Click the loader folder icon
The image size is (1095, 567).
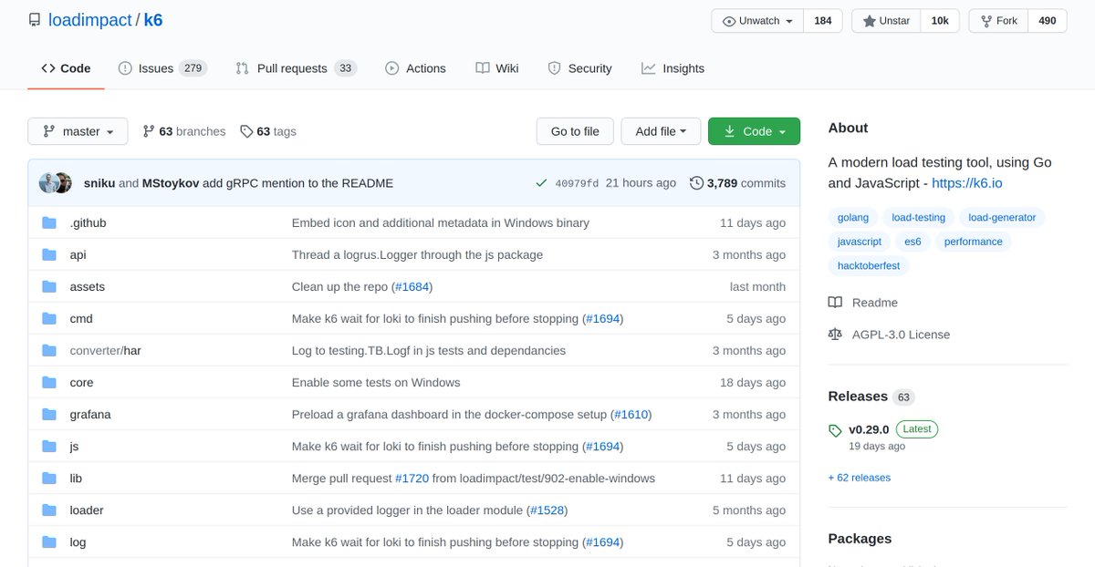(49, 510)
